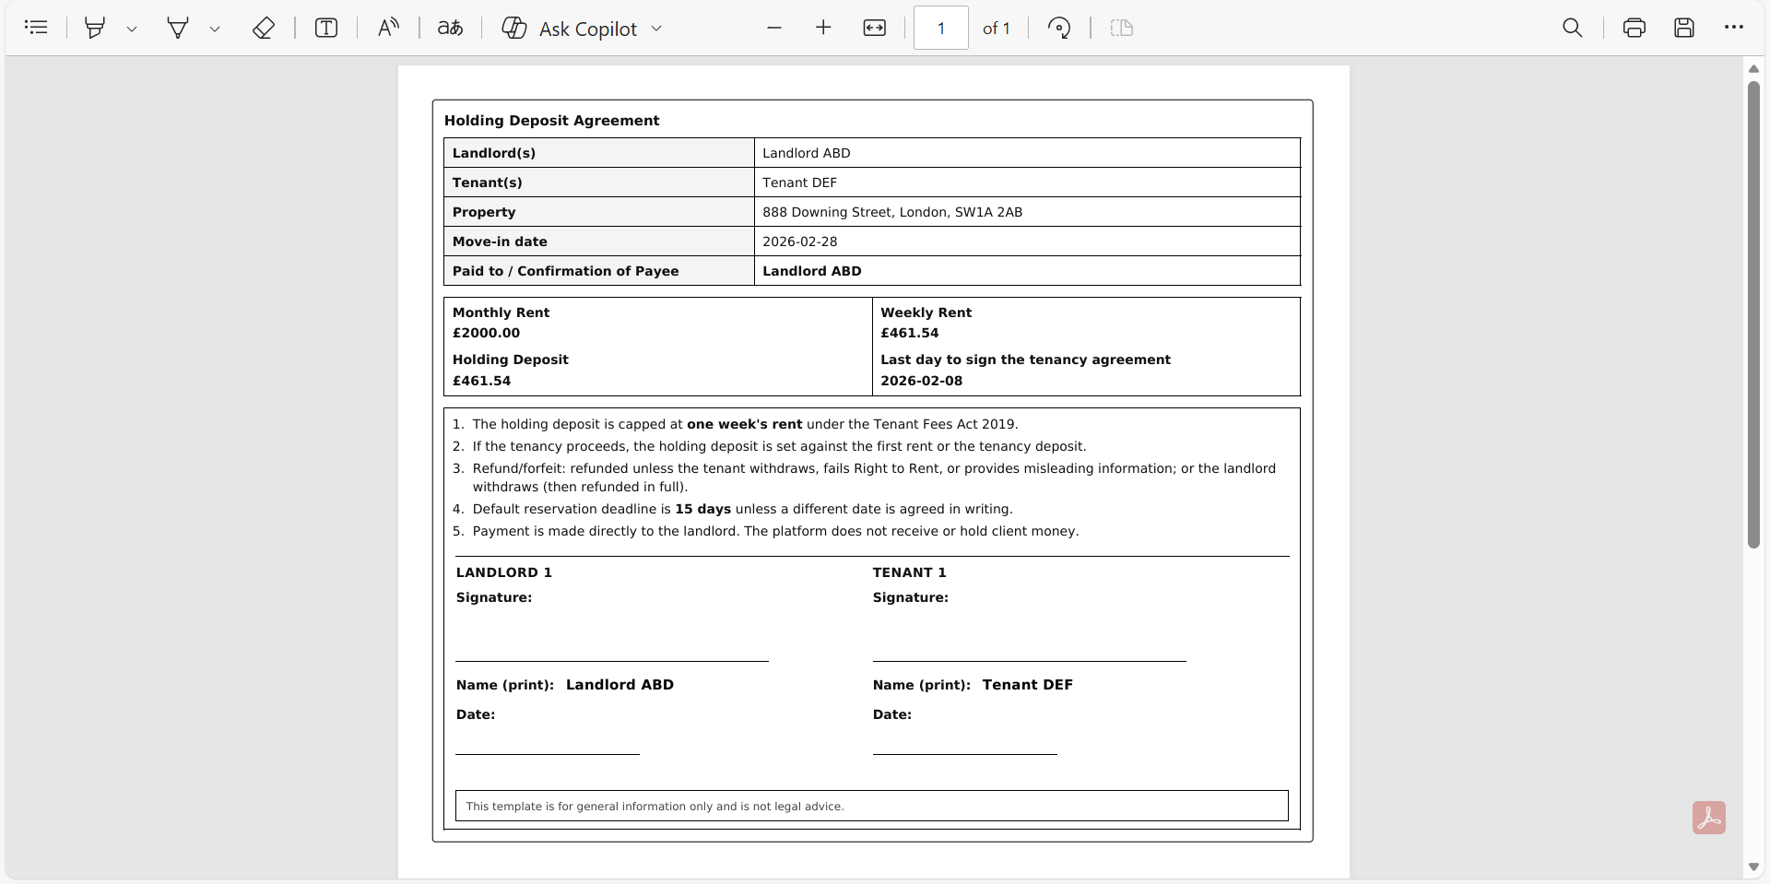Search within the document
The image size is (1770, 884).
[x=1573, y=28]
